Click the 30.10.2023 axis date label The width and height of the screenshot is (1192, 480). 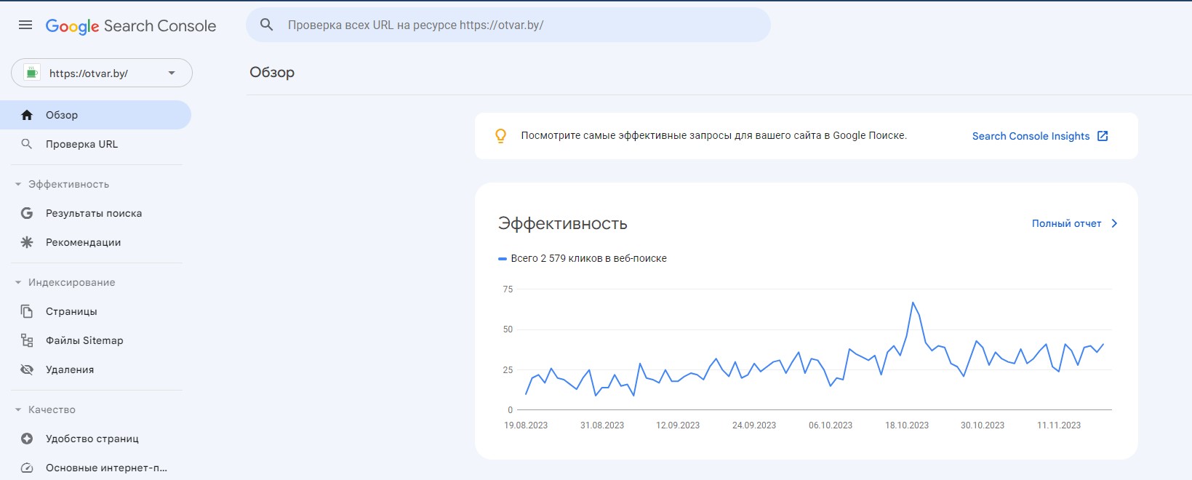tap(983, 425)
